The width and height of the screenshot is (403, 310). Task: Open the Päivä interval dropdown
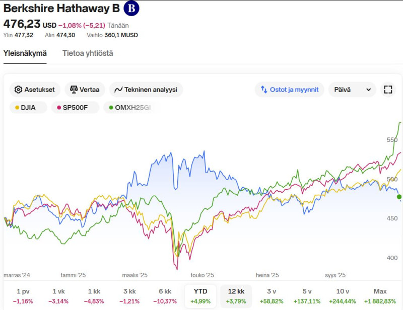coord(352,90)
